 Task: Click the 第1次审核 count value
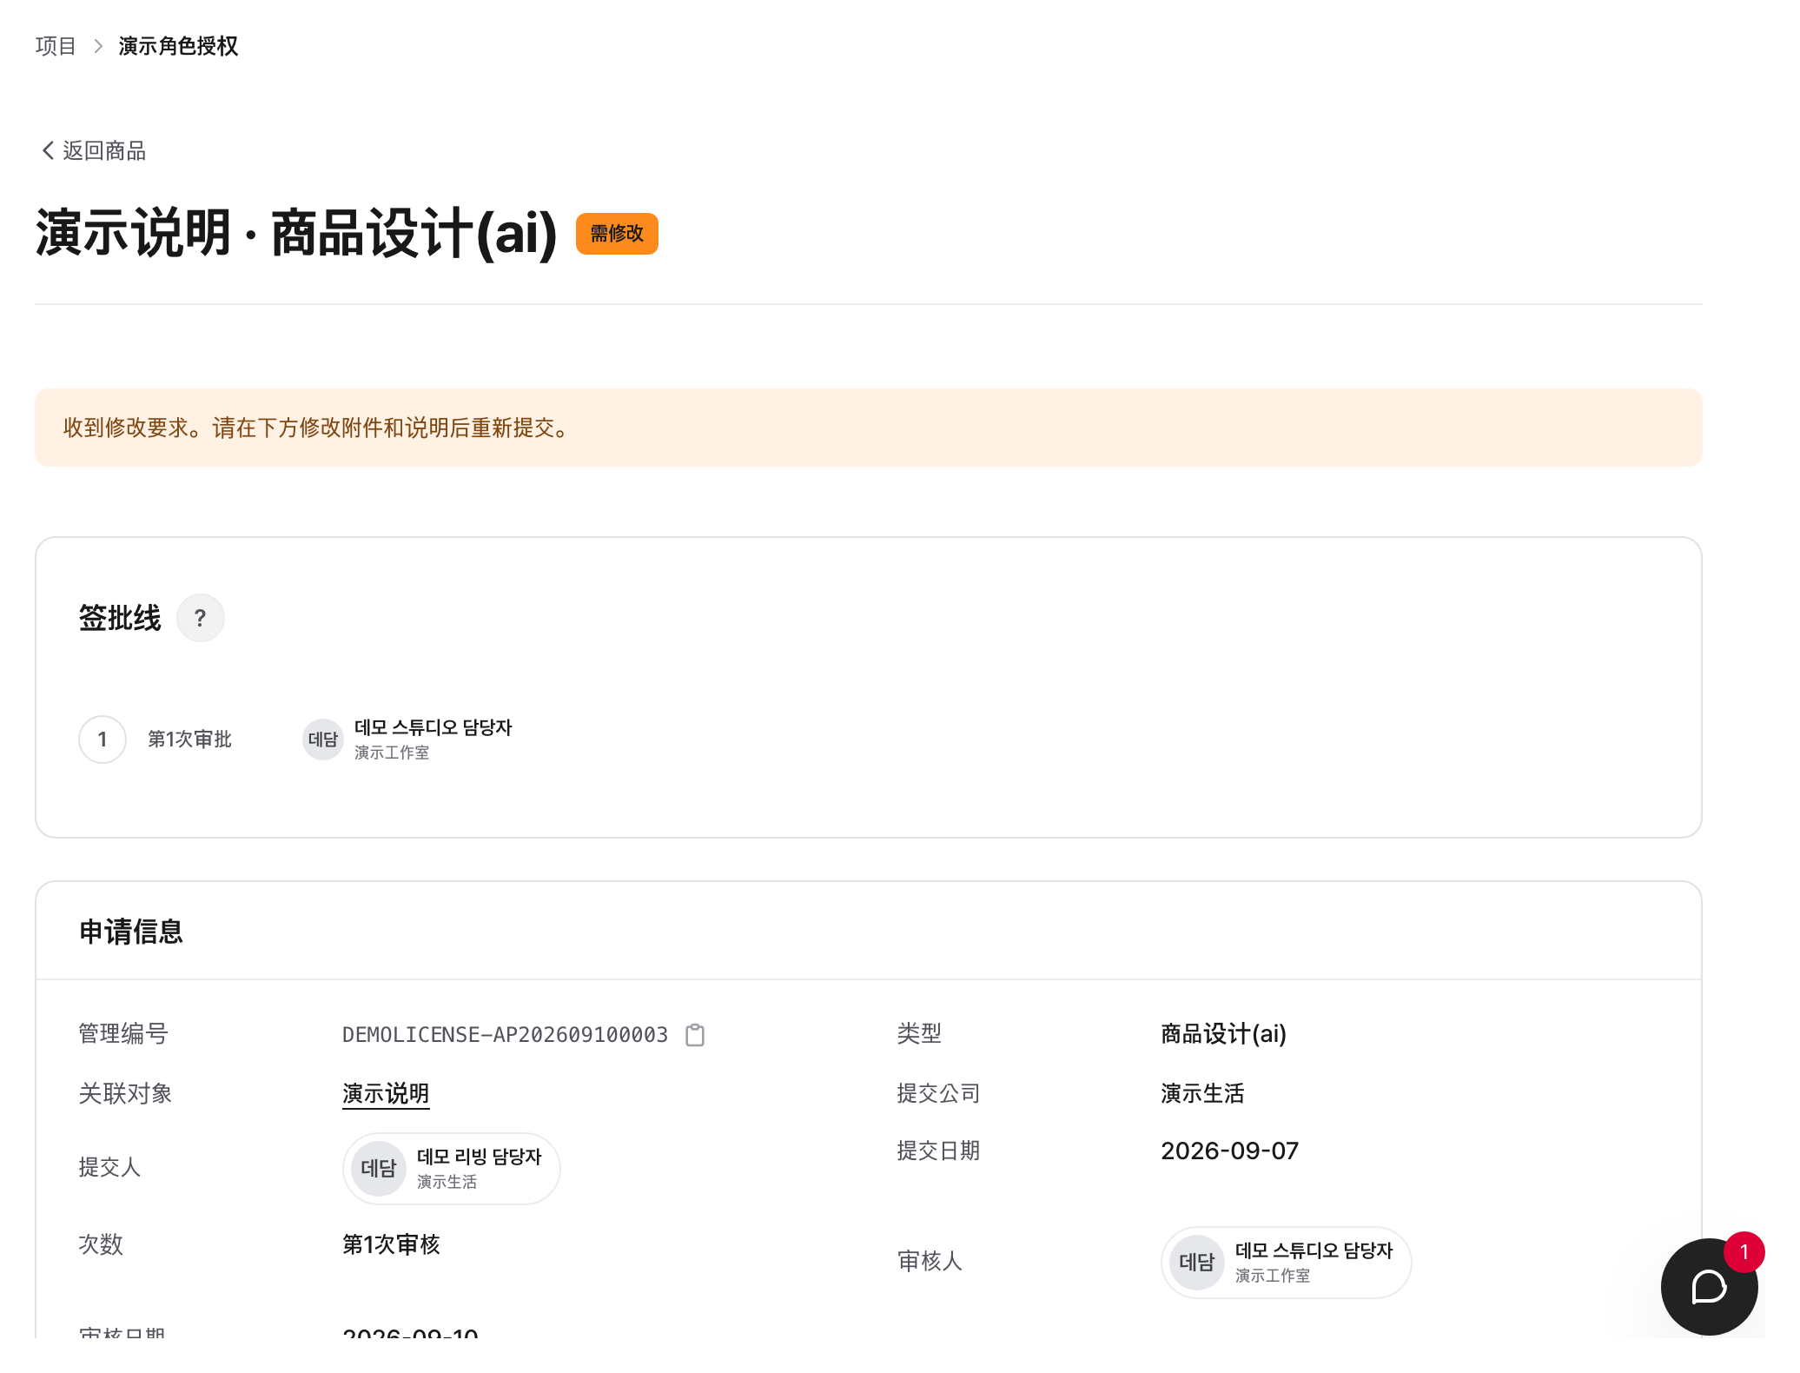pos(391,1244)
